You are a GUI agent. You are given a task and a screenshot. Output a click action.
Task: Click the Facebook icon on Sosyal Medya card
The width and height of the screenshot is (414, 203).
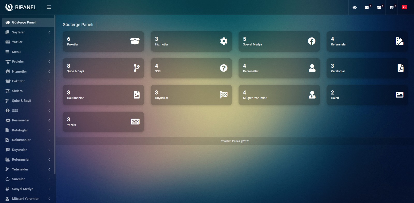tap(312, 41)
